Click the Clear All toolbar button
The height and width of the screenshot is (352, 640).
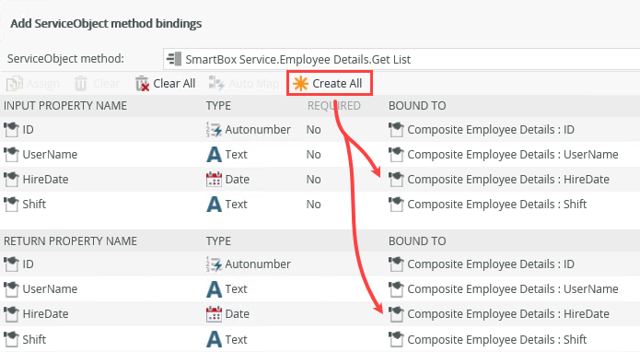pos(165,83)
